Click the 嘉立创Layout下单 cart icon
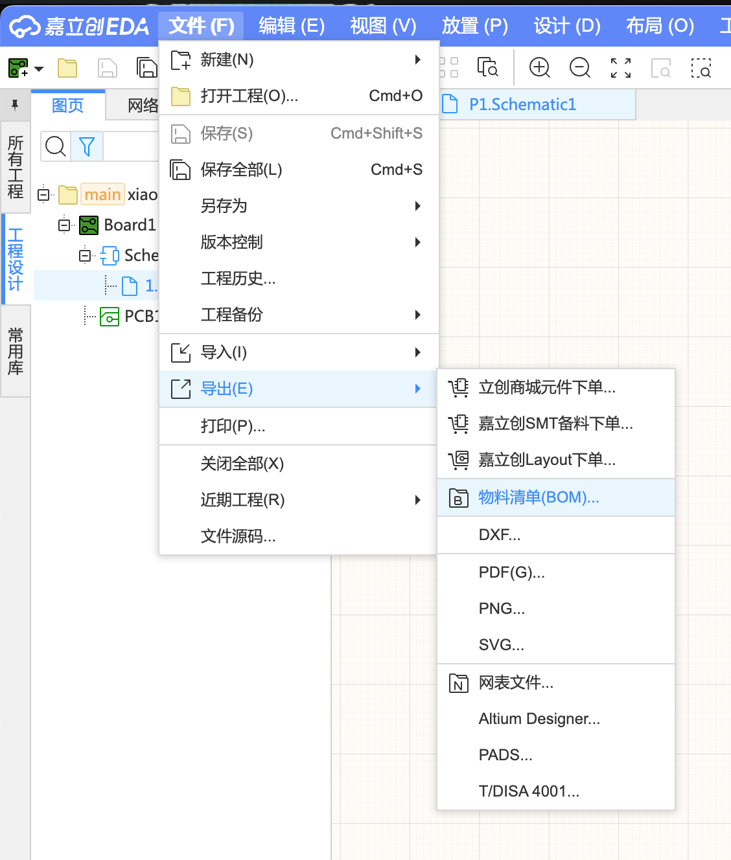Viewport: 731px width, 860px height. tap(458, 460)
